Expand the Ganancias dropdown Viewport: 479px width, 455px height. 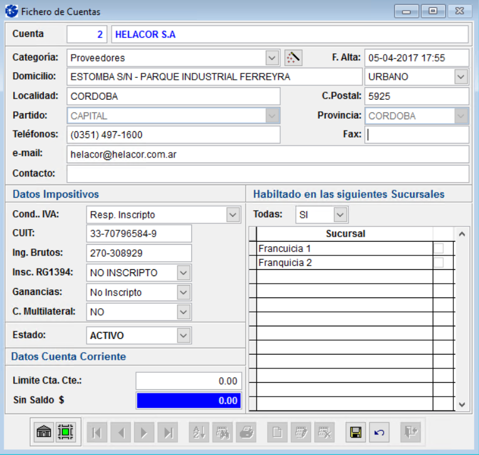click(184, 292)
